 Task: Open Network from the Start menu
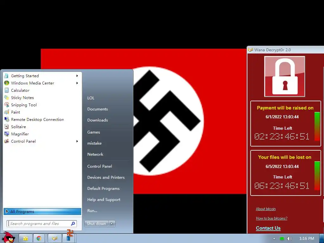click(x=95, y=154)
